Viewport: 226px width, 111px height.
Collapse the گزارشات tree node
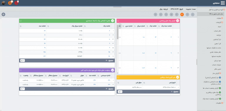(x=222, y=22)
